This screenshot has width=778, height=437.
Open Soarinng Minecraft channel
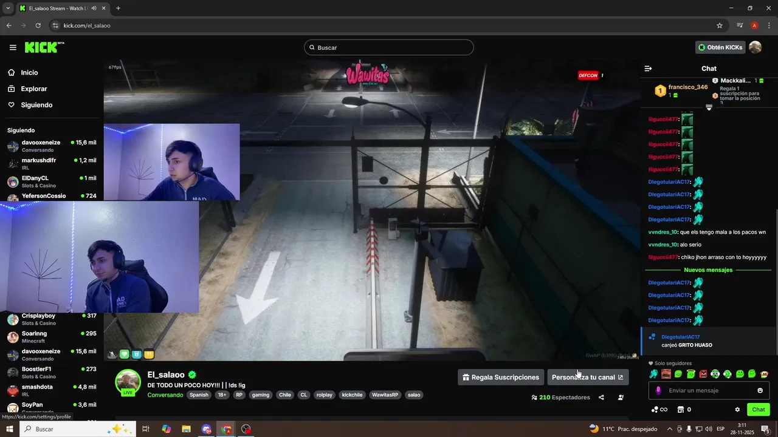coord(52,337)
